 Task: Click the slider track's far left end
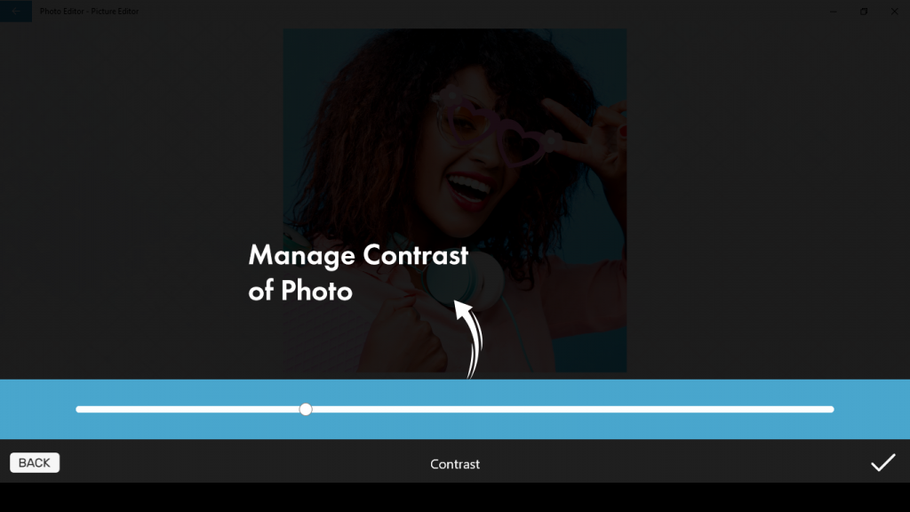click(x=79, y=409)
